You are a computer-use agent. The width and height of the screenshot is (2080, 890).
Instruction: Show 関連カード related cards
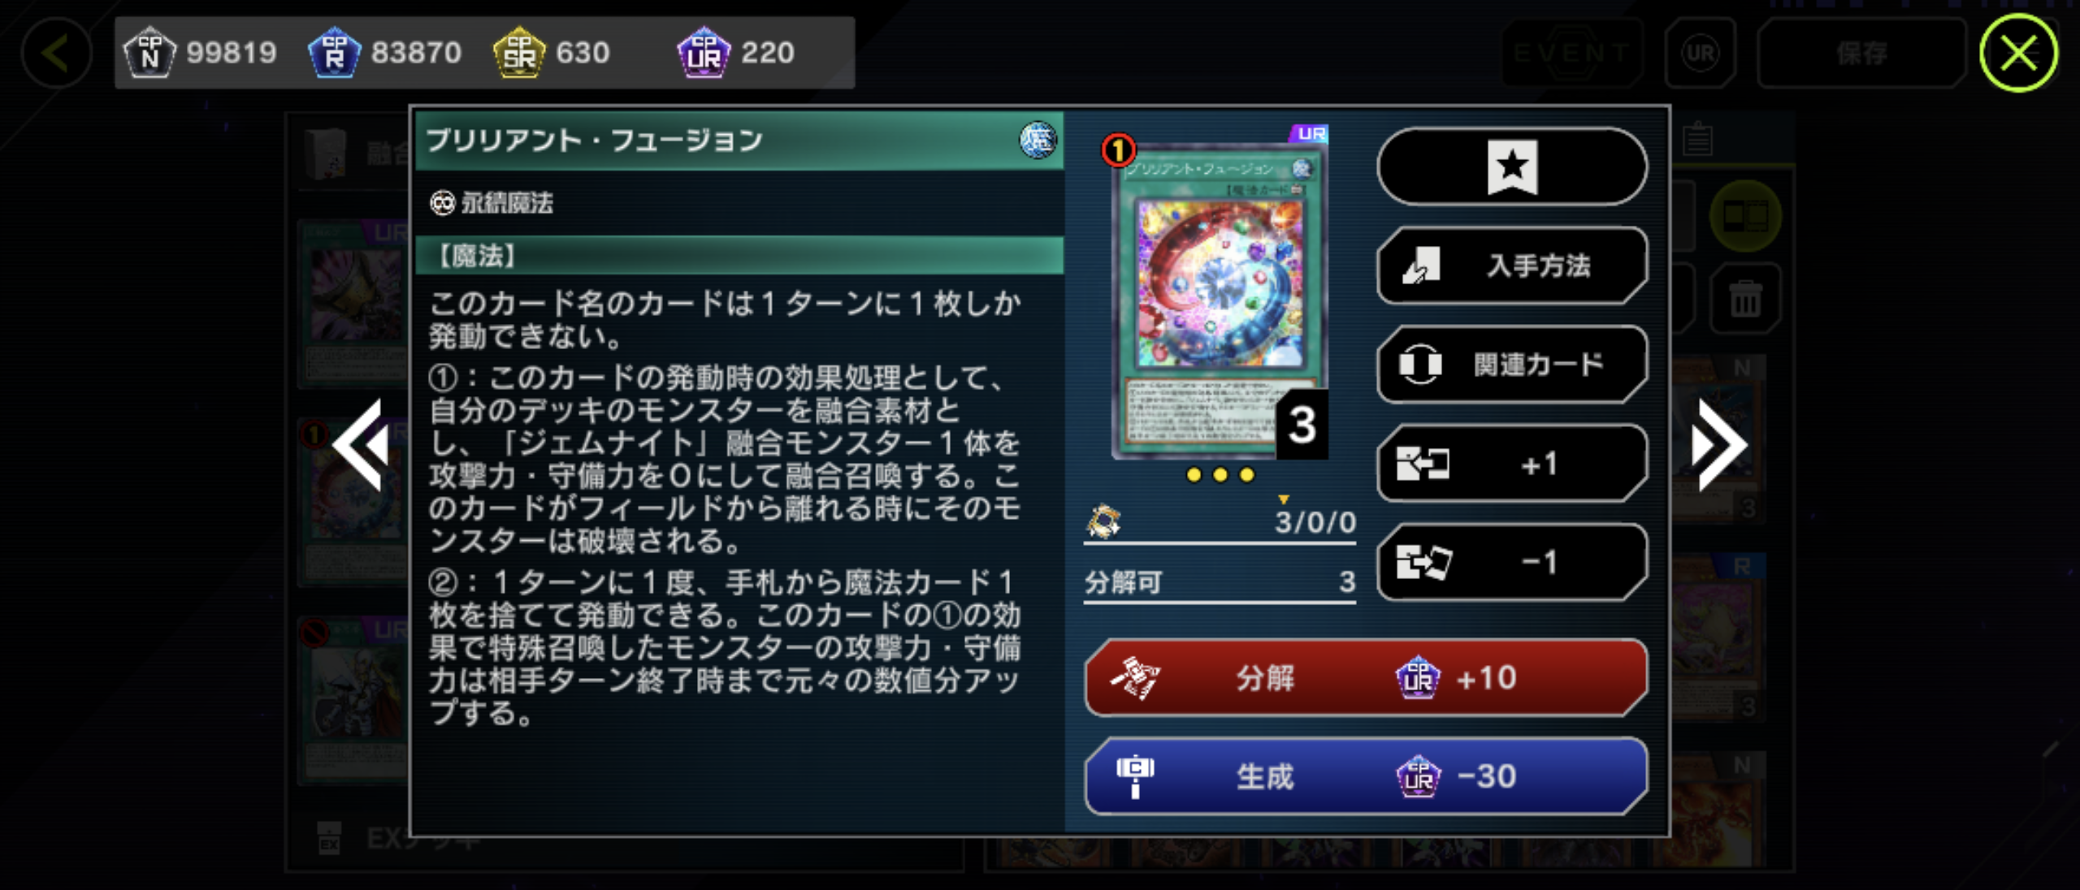pos(1512,365)
